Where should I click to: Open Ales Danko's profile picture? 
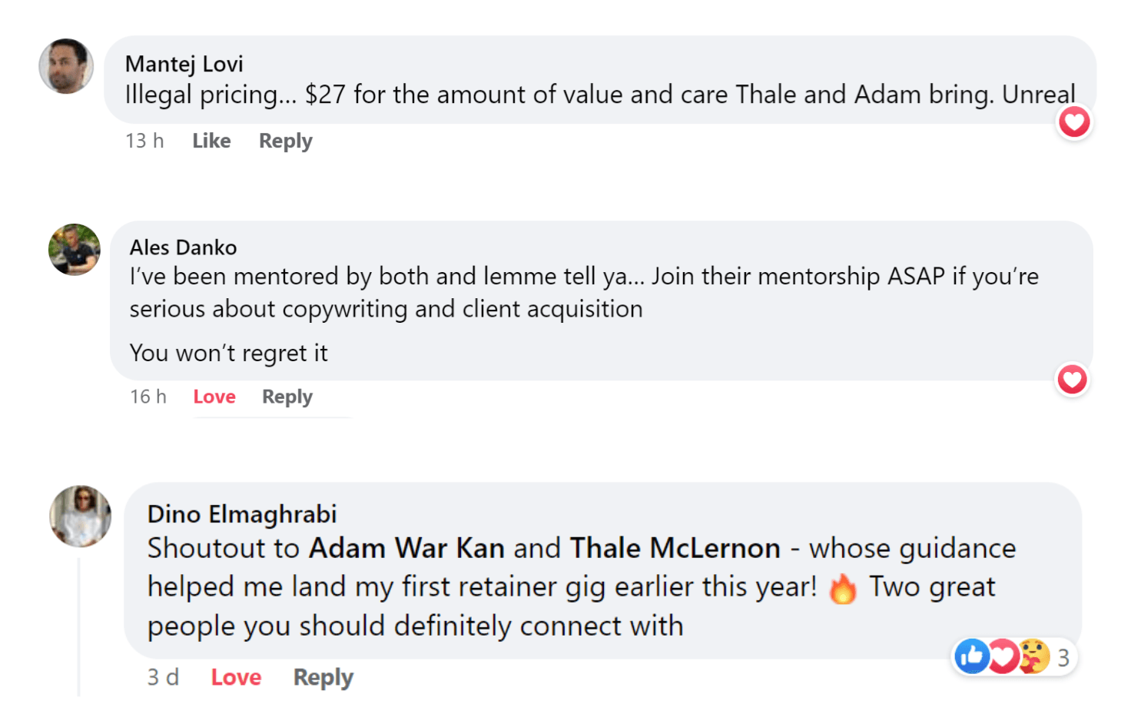click(74, 250)
